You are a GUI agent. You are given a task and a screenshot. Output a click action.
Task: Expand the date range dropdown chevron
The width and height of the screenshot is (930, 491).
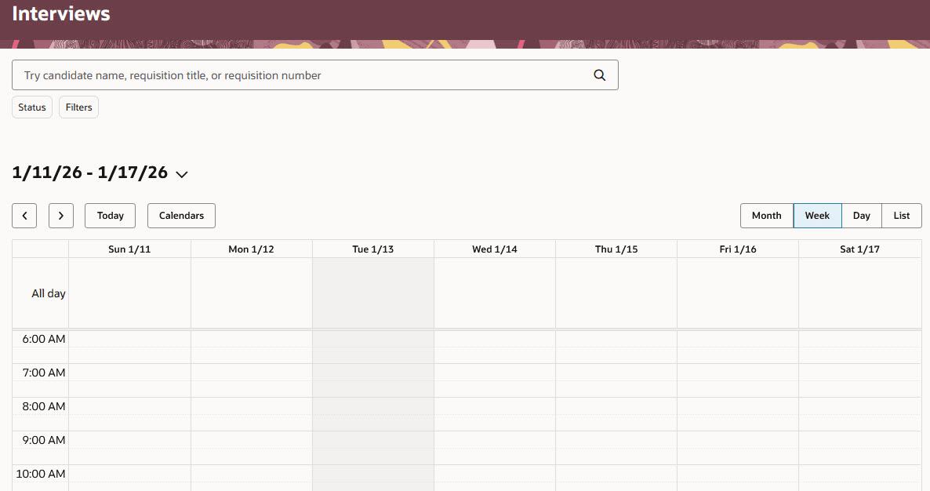click(x=182, y=174)
